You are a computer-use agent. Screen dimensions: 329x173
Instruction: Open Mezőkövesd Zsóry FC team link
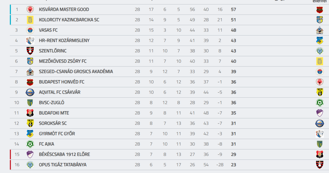(x=63, y=61)
